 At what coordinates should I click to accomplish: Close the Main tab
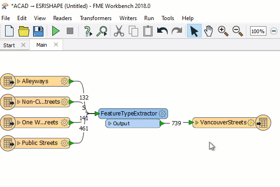pyautogui.click(x=56, y=44)
